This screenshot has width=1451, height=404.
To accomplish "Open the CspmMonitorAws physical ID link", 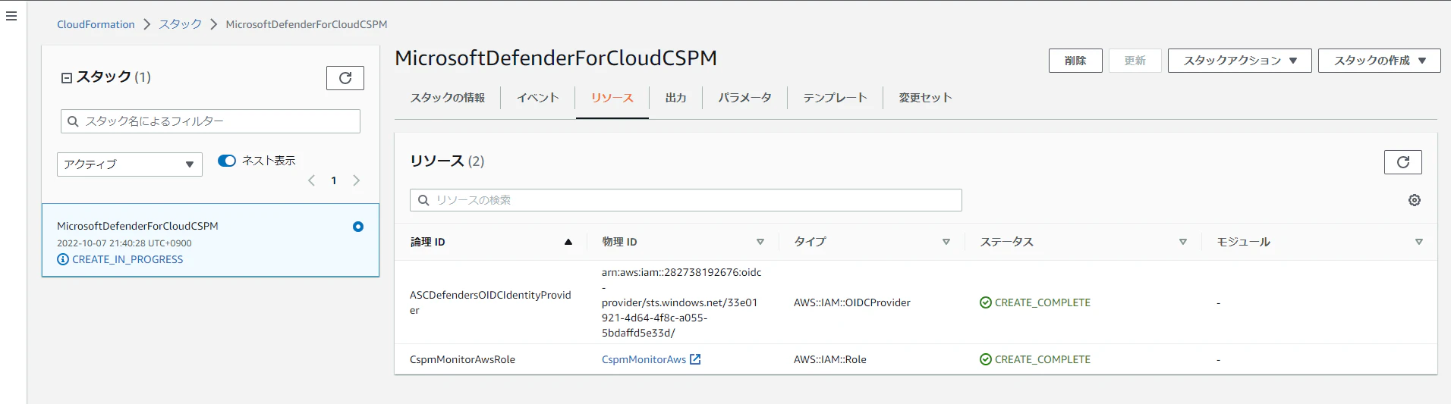I will tap(644, 359).
